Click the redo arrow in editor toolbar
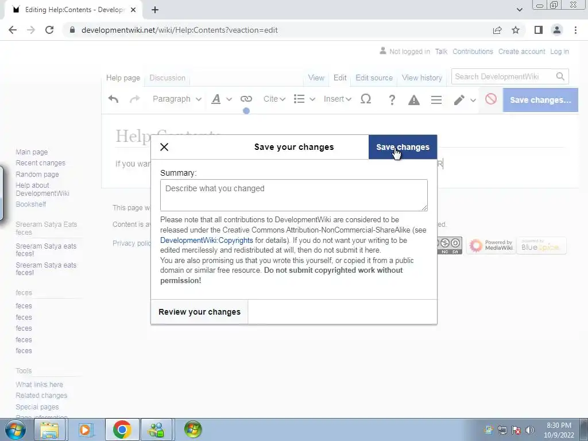The height and width of the screenshot is (441, 588). point(134,99)
